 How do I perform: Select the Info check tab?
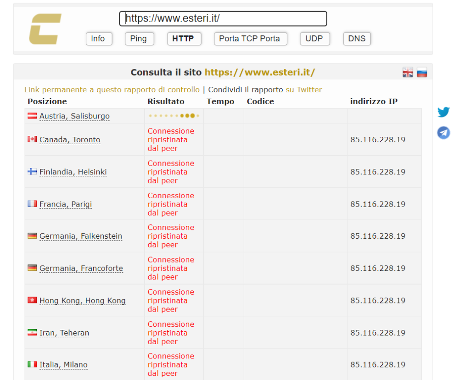[98, 39]
